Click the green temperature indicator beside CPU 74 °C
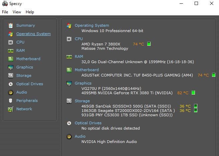This screenshot has width=219, height=156. coord(149,44)
